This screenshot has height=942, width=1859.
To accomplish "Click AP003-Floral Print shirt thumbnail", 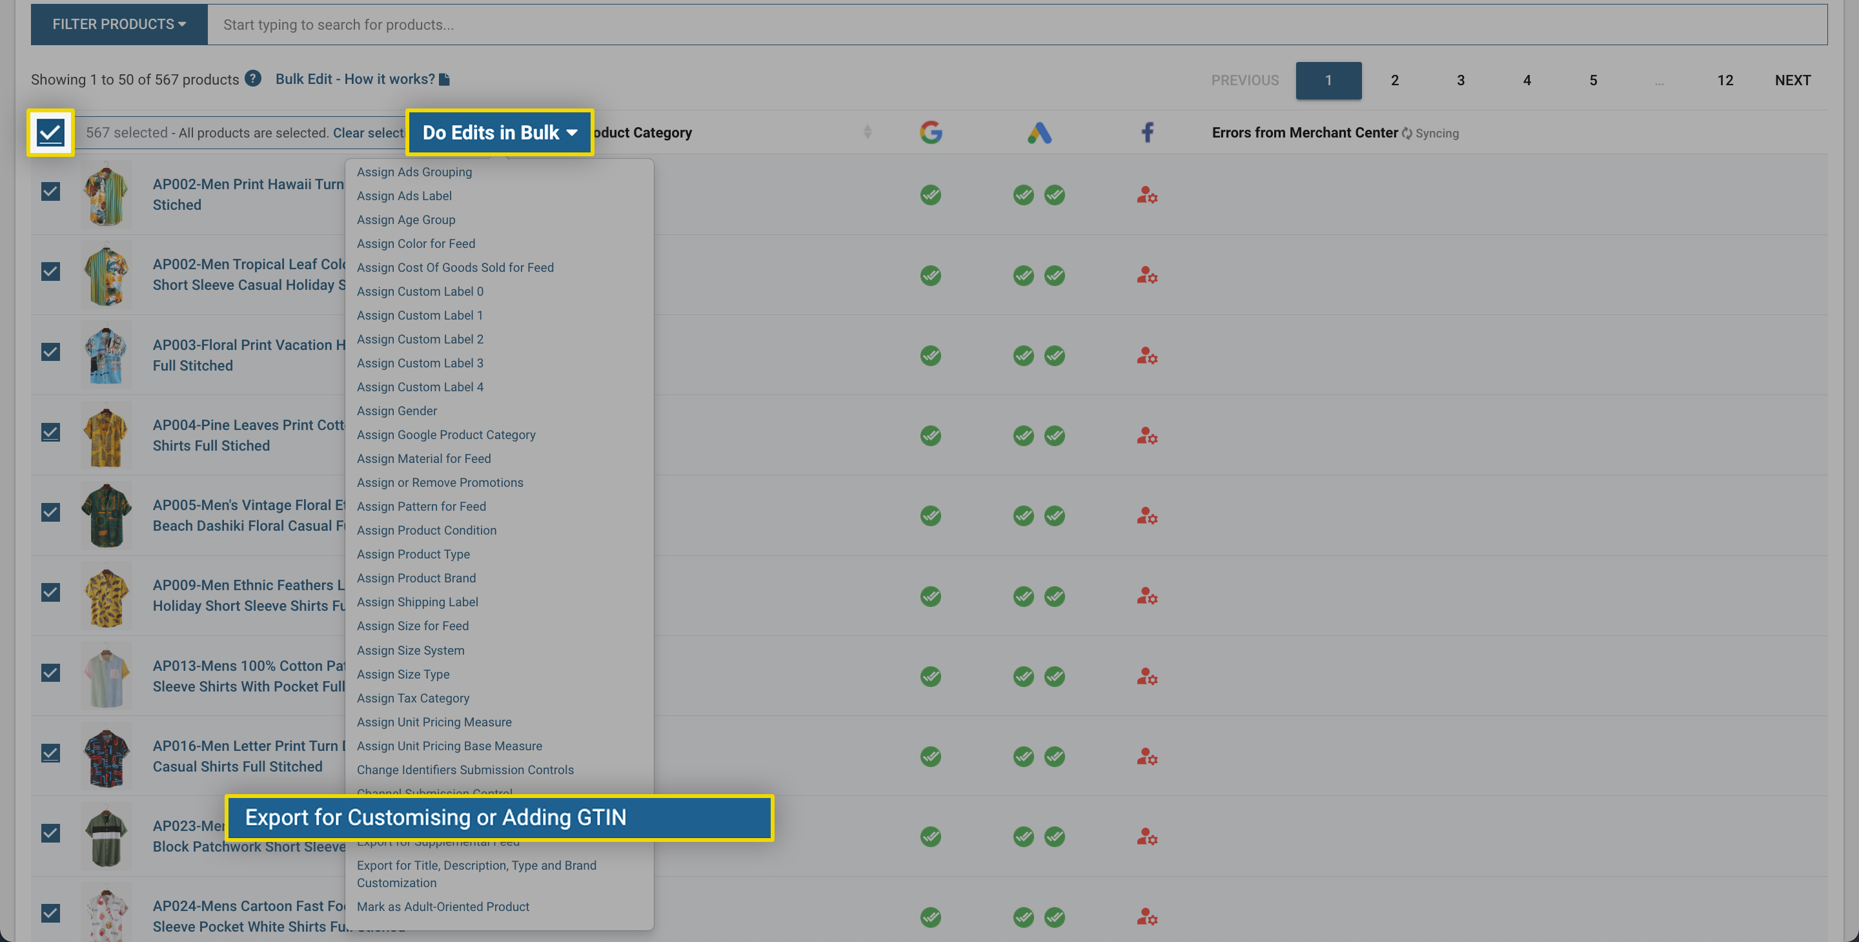I will [x=106, y=355].
